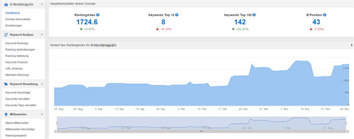Expand the domain selector dropdown arrow
This screenshot has height=139, width=354.
(42, 4)
